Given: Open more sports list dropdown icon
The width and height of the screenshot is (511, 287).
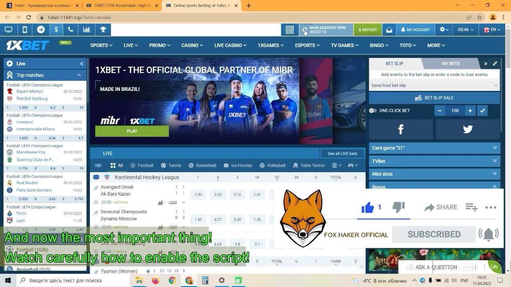Looking at the screenshot, I should (x=337, y=165).
